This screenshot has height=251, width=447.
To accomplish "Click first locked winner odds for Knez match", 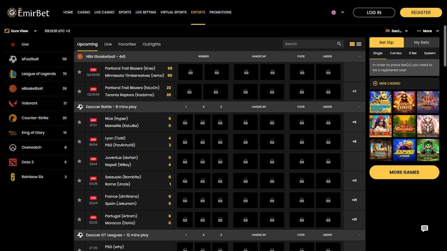I will click(191, 72).
